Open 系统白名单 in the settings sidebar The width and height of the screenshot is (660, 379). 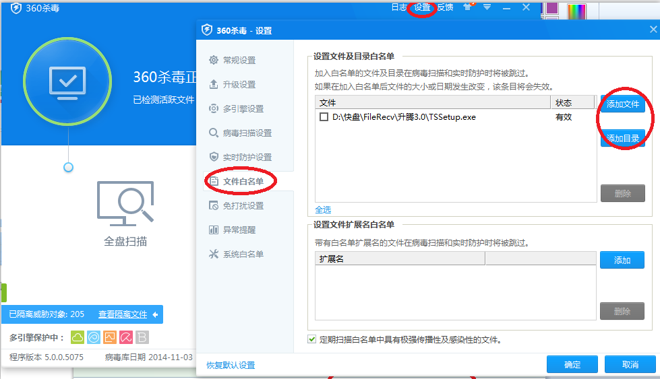tap(243, 254)
